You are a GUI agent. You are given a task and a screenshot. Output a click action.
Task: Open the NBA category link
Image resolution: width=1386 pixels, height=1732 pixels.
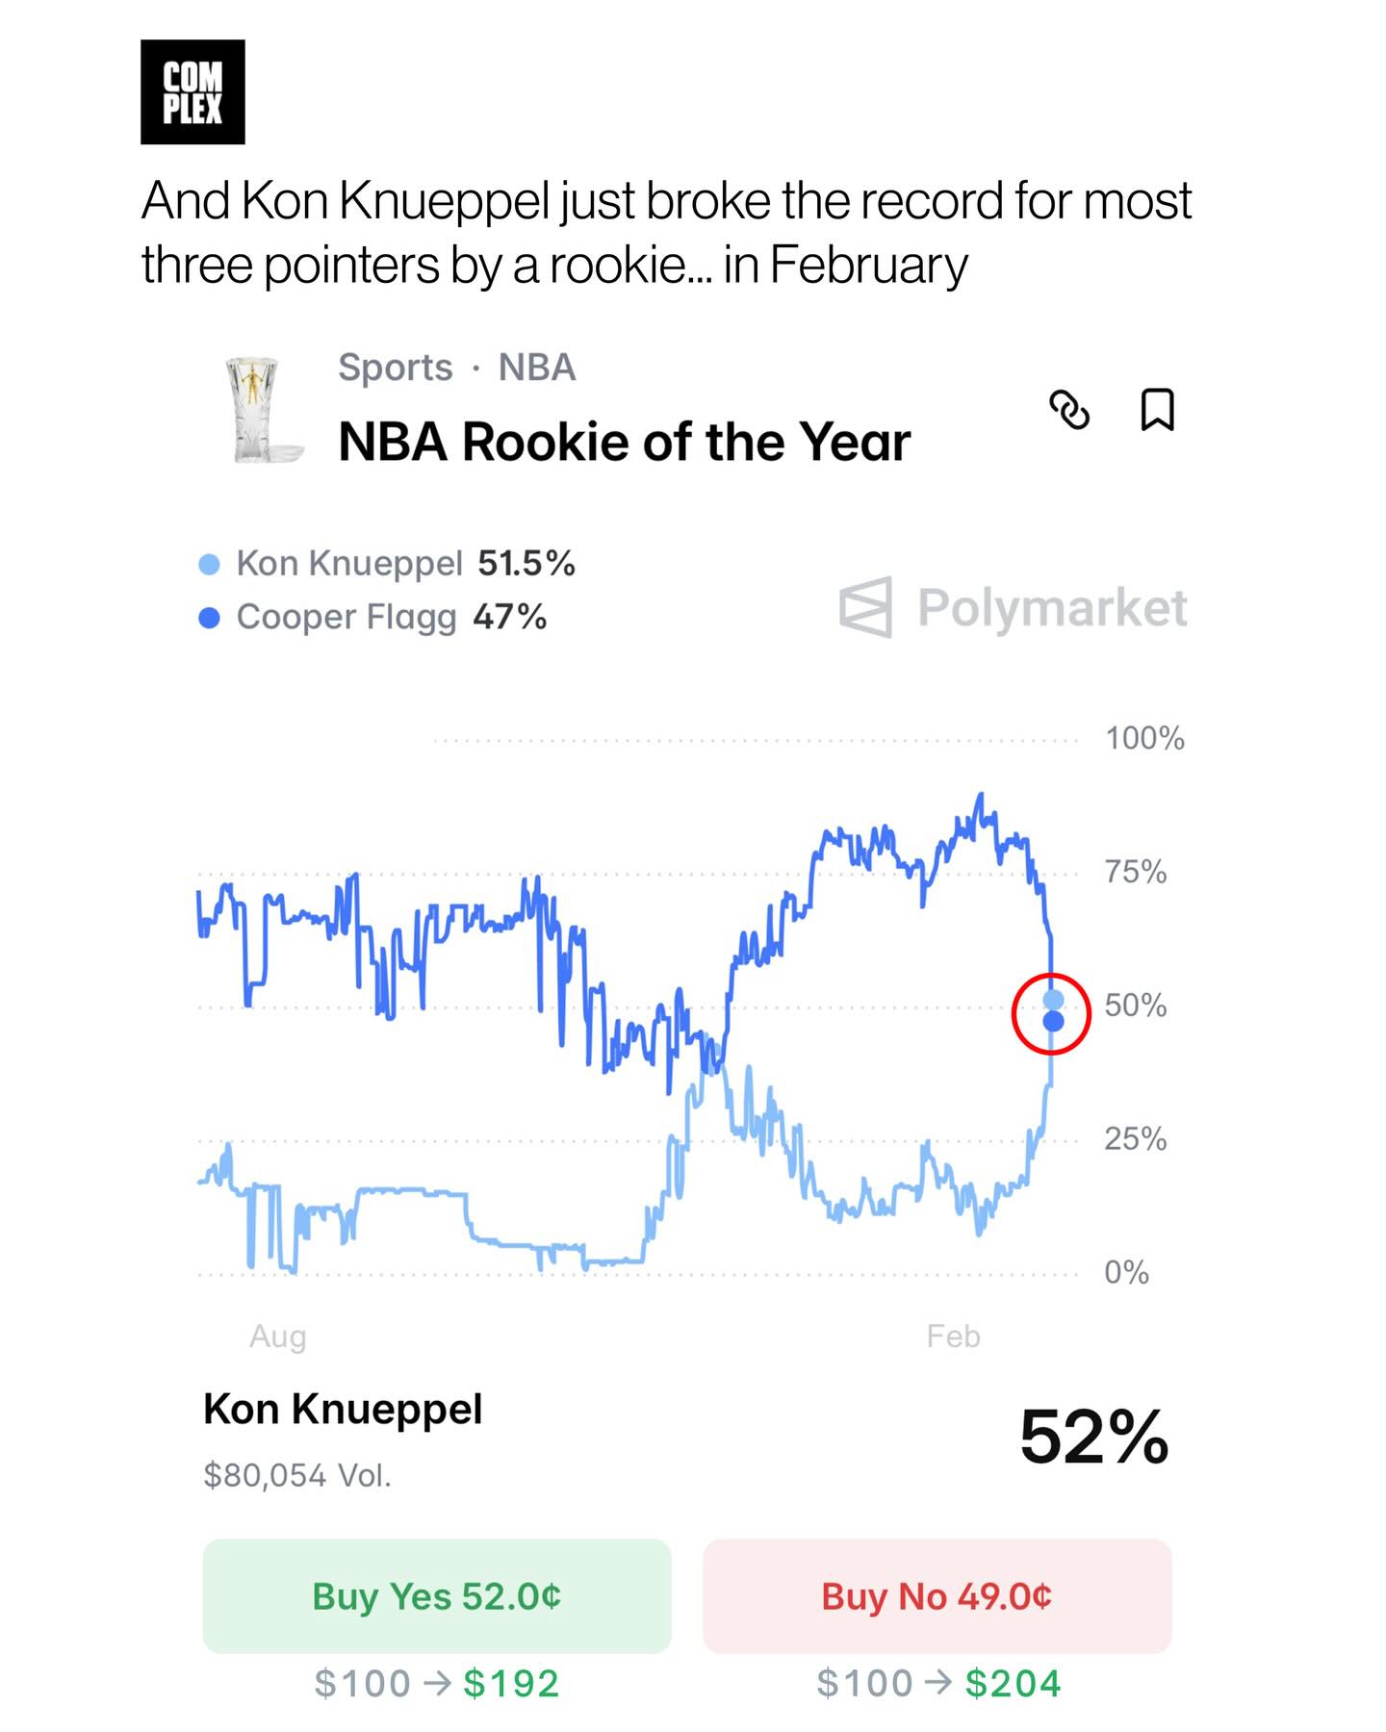(x=537, y=368)
